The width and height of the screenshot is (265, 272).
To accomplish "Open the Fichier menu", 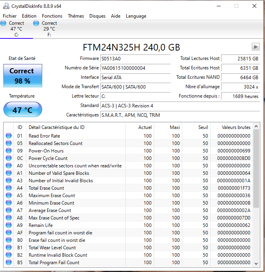I will (x=9, y=16).
